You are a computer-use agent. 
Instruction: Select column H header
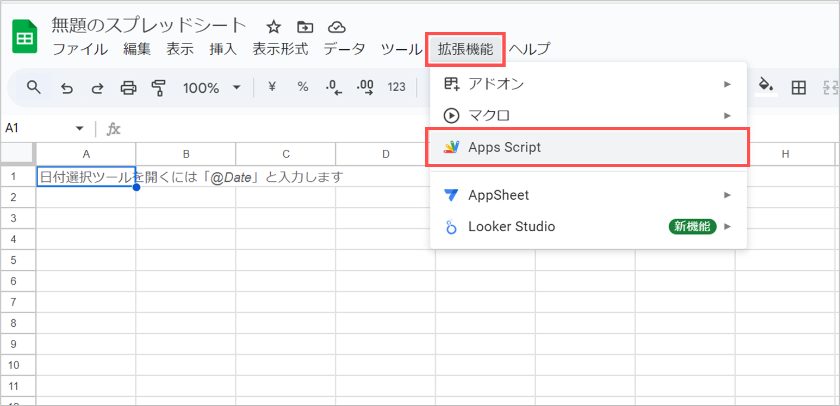785,154
